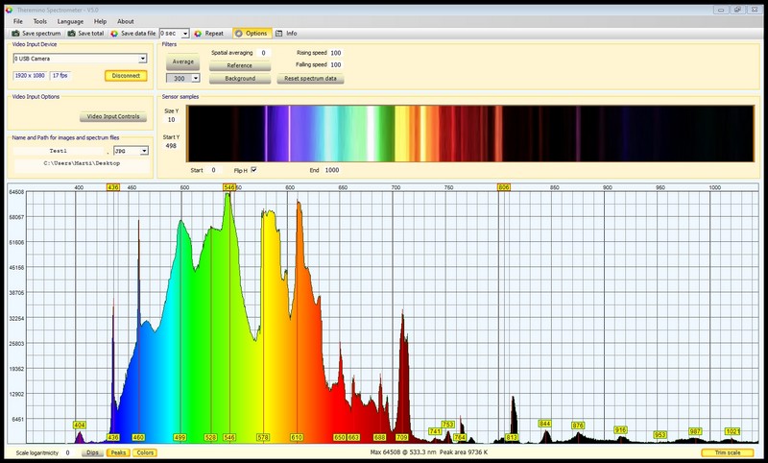This screenshot has height=463, width=768.
Task: Open the Language menu
Action: pyautogui.click(x=70, y=20)
